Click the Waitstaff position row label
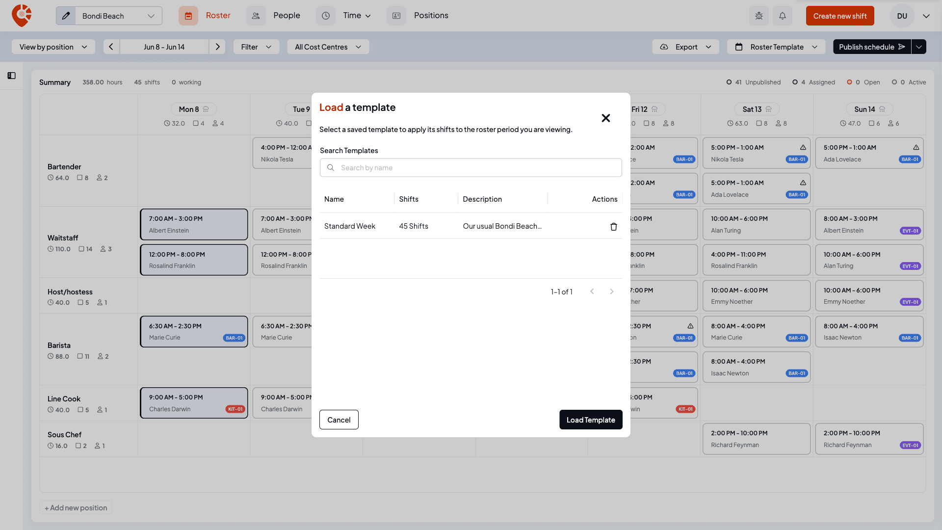This screenshot has height=530, width=942. [63, 238]
